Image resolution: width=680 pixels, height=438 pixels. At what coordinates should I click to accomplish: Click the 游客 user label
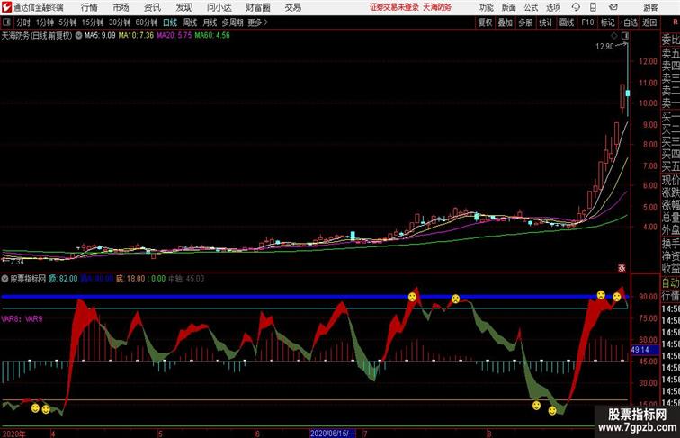point(650,7)
